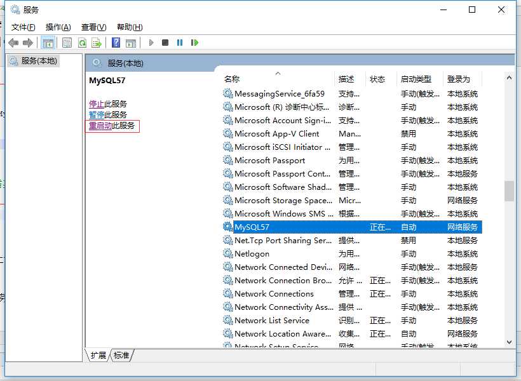This screenshot has width=521, height=381.
Task: Click the Back arrow toolbar icon
Action: pyautogui.click(x=13, y=43)
